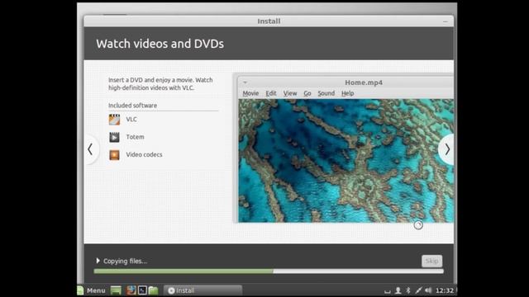The height and width of the screenshot is (297, 529).
Task: Click the installation progress bar
Action: coord(269,271)
